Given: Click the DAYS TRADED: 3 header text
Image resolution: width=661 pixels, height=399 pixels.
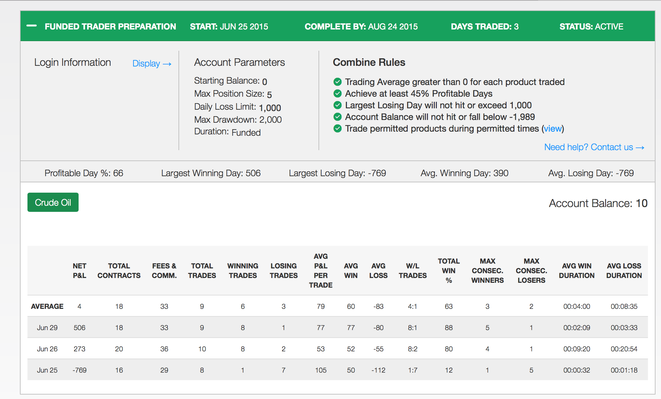Looking at the screenshot, I should point(485,26).
